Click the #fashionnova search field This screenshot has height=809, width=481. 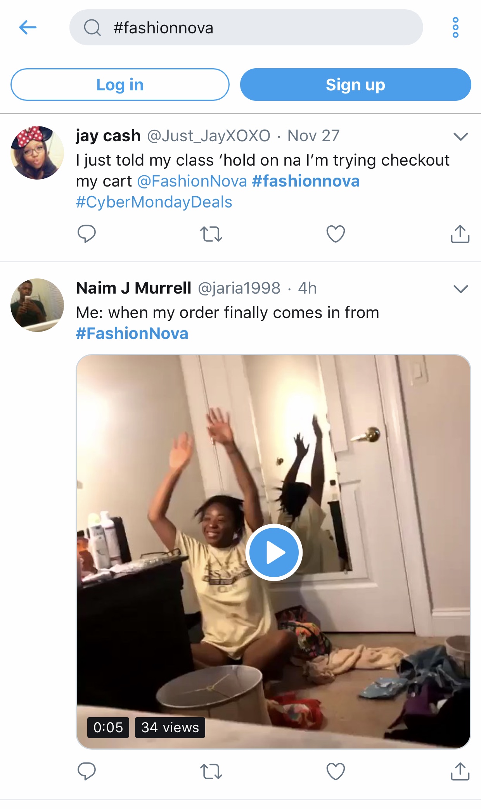coord(246,28)
